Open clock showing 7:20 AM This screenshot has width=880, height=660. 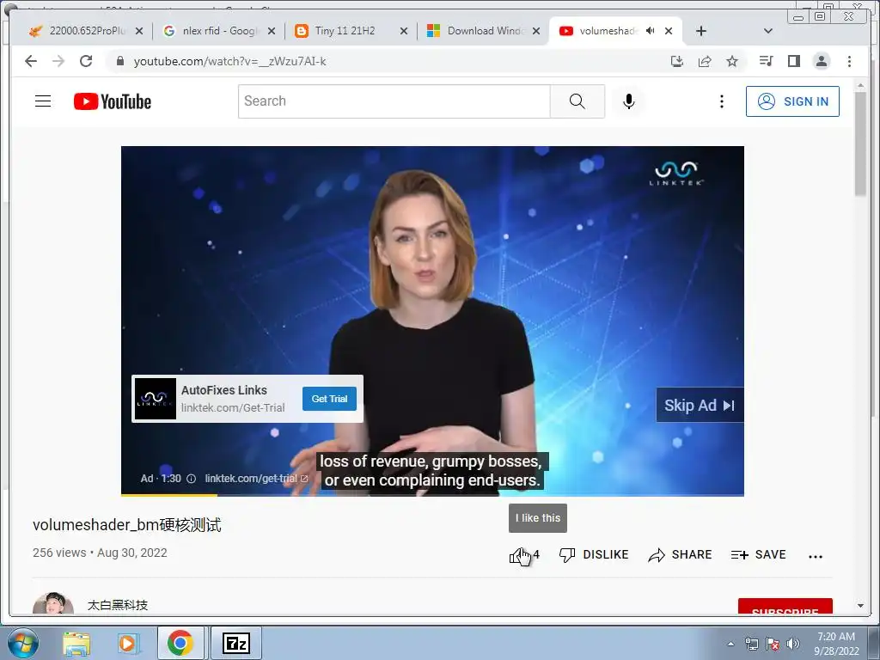[835, 643]
